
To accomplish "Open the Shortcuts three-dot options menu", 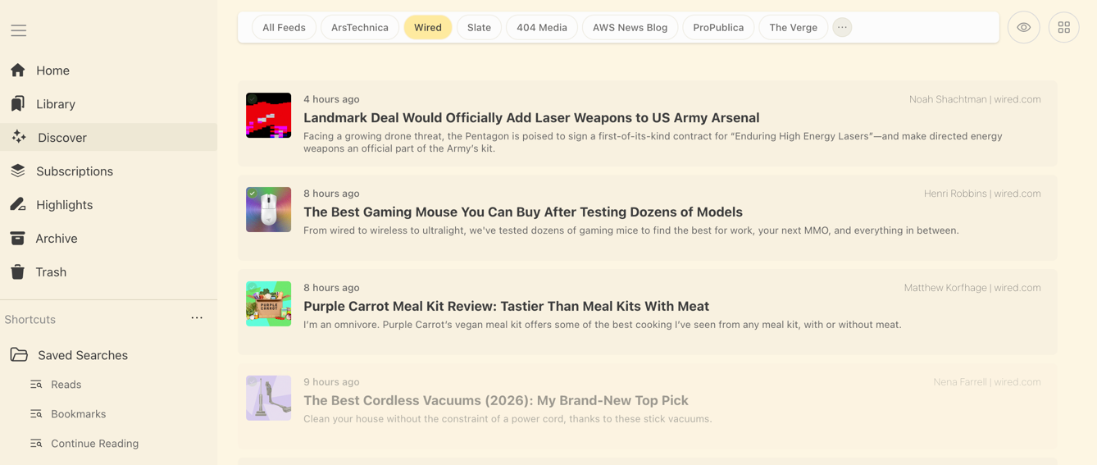I will click(x=197, y=318).
